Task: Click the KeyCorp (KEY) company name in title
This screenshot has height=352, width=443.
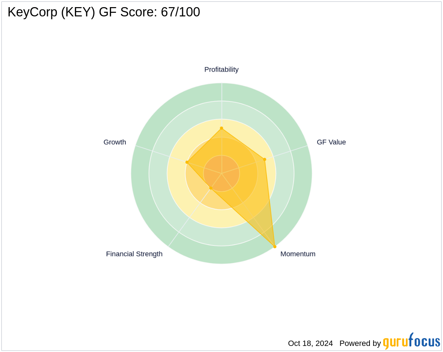Action: pos(51,12)
